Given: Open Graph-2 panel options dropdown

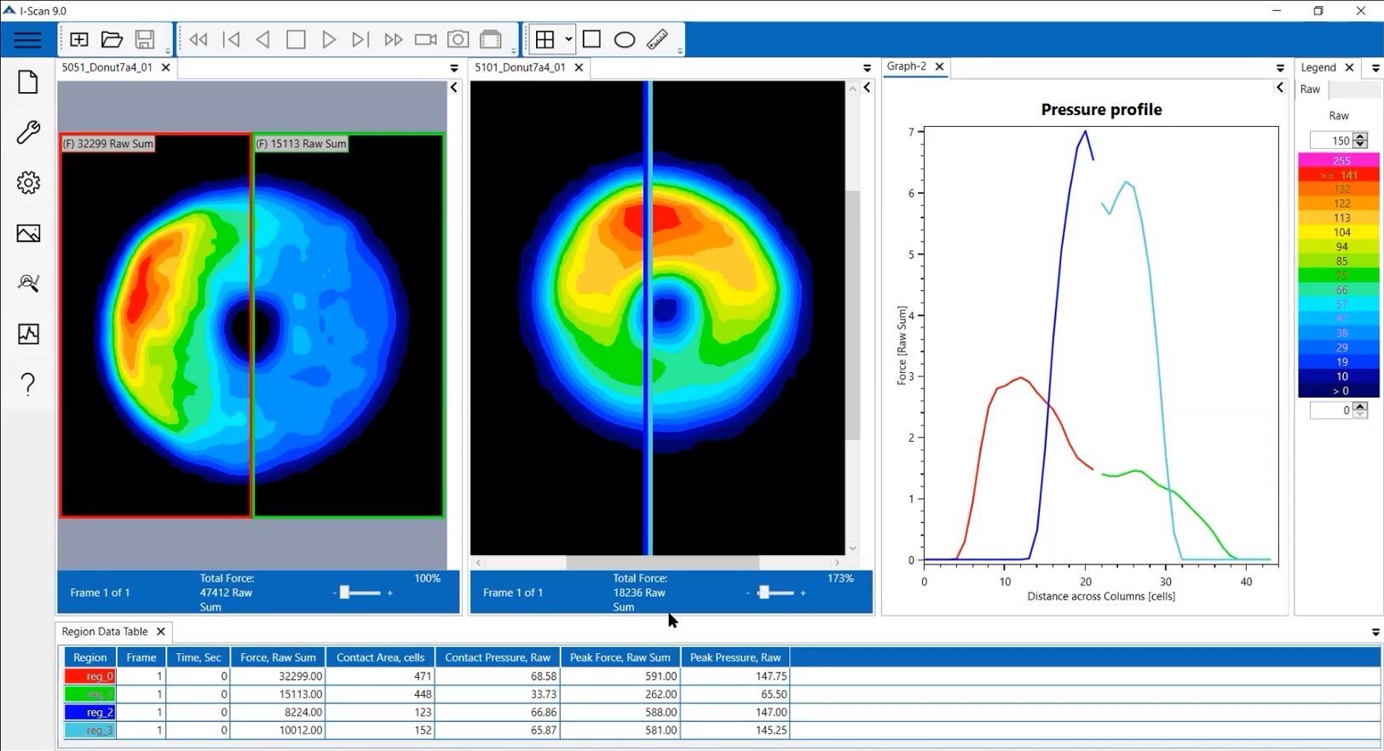Looking at the screenshot, I should [x=1280, y=68].
